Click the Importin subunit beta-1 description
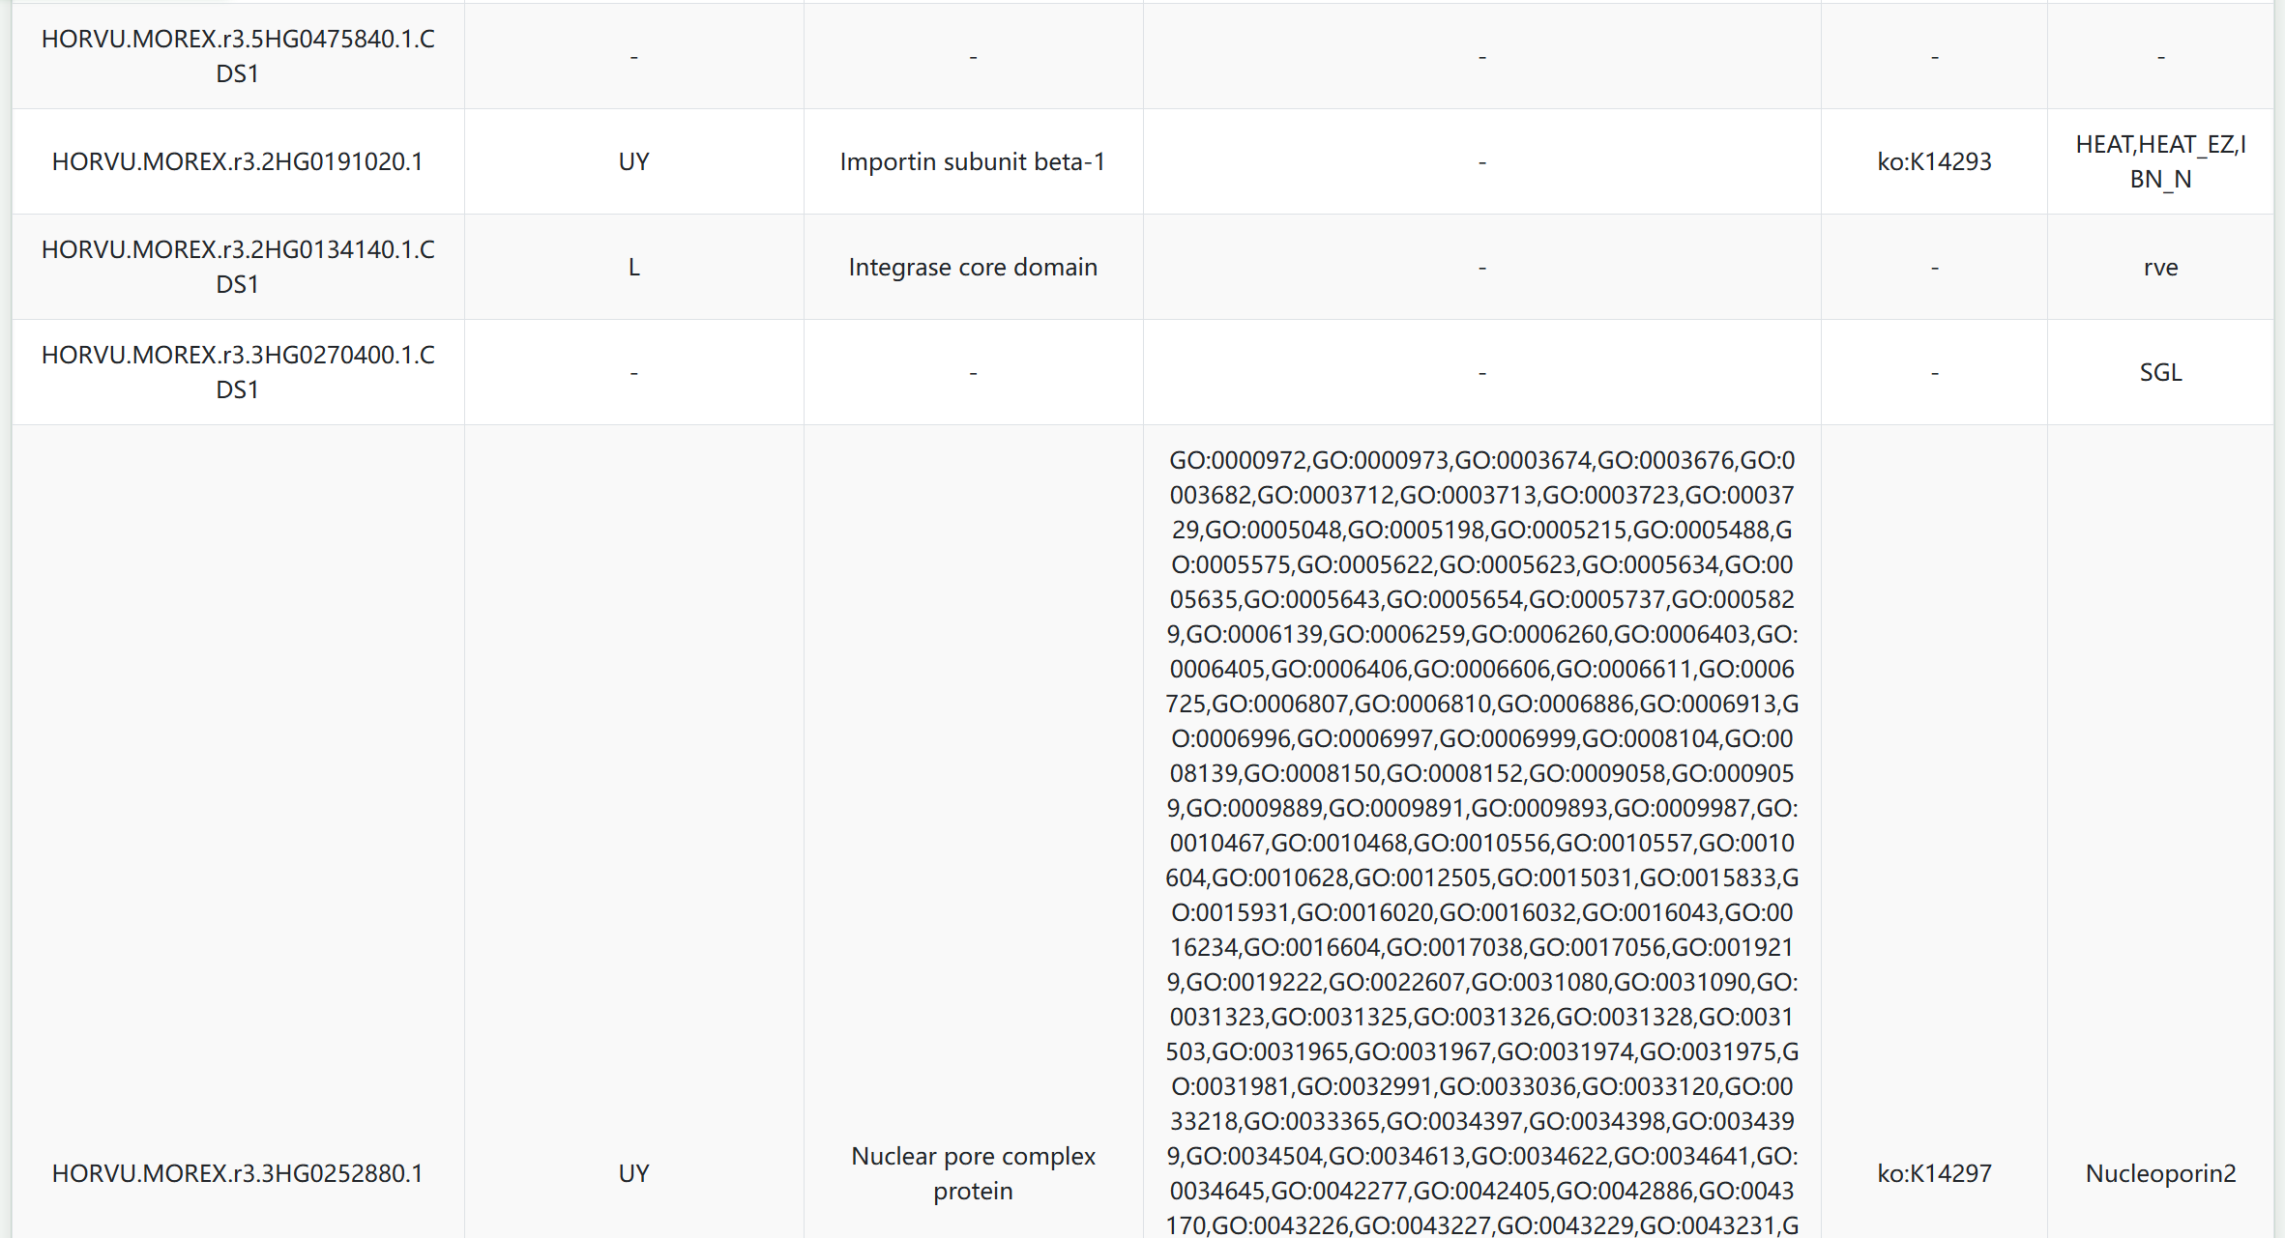 tap(973, 161)
